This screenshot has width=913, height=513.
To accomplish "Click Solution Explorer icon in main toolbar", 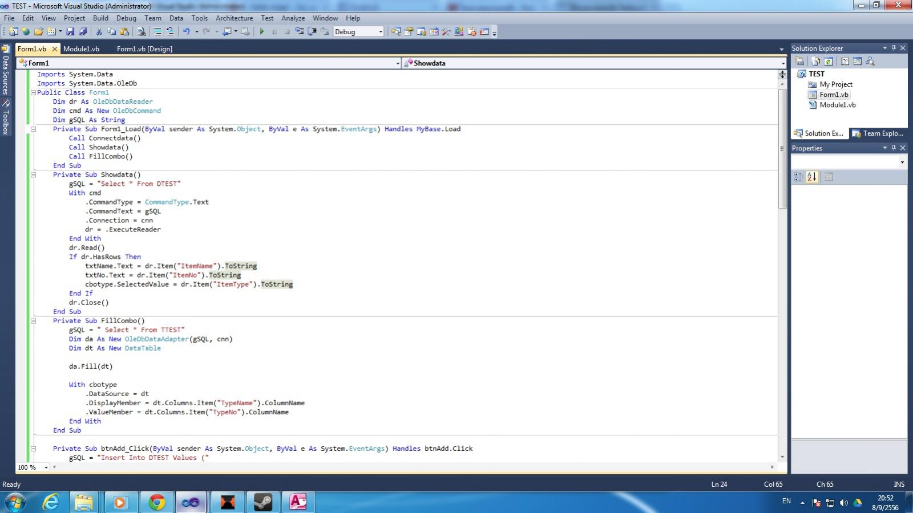I will (396, 32).
